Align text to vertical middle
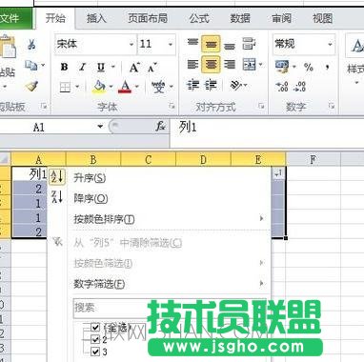The width and height of the screenshot is (364, 362). pos(211,44)
